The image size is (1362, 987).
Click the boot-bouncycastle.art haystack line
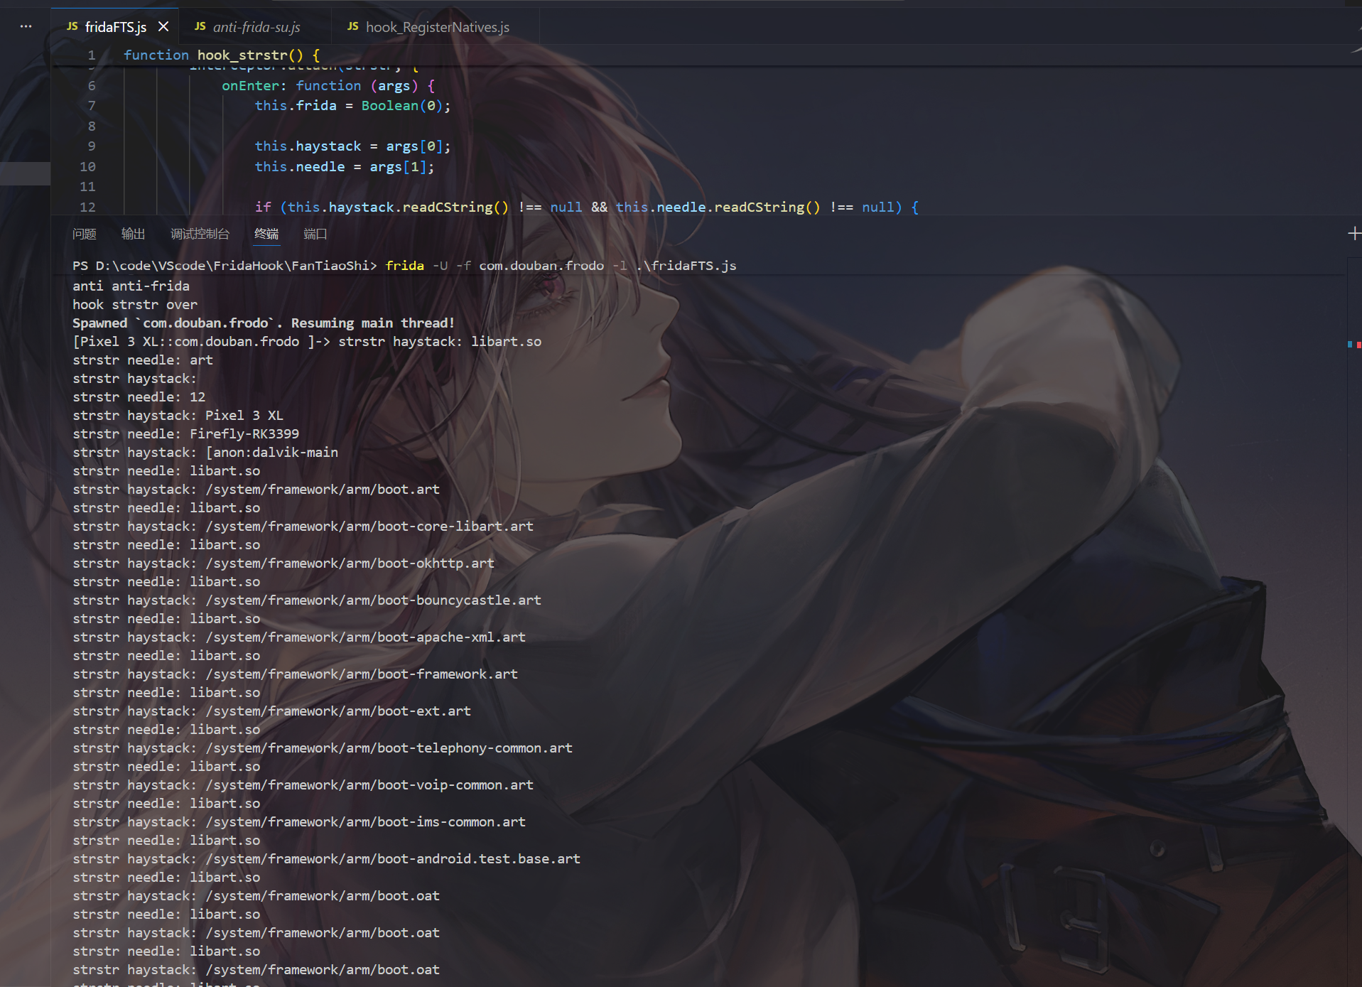pyautogui.click(x=307, y=600)
